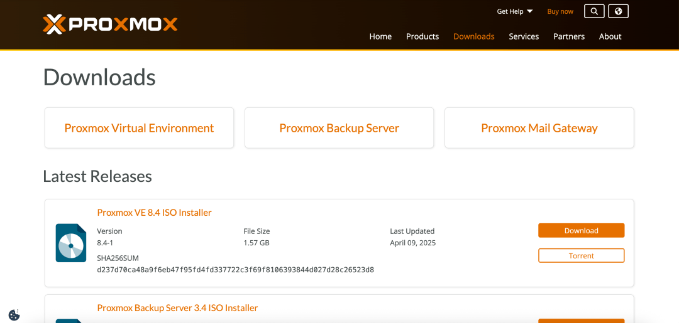The height and width of the screenshot is (323, 679).
Task: Open cookie settings icon
Action: tap(14, 315)
